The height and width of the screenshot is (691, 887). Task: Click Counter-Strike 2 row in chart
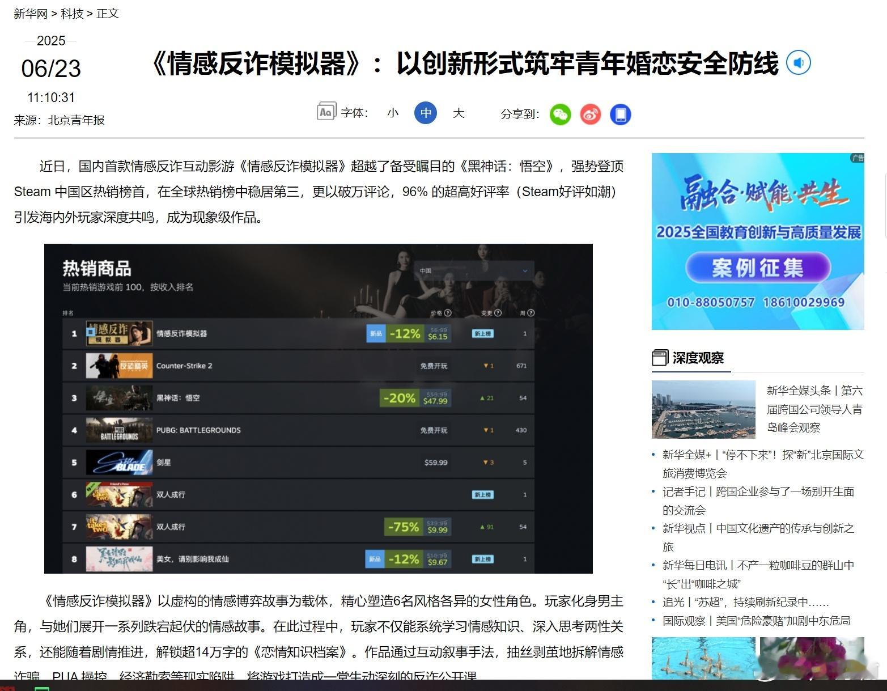299,366
